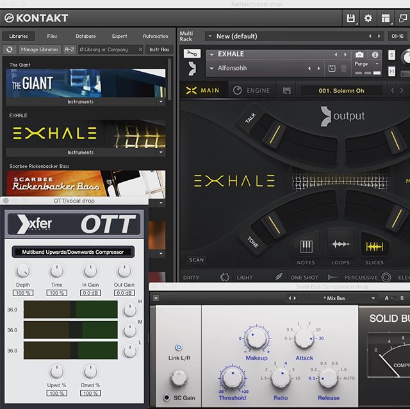Select the LOOPS waveform icon
410x409 pixels.
340,245
